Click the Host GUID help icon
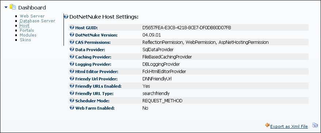The image size is (321, 133). (72, 27)
